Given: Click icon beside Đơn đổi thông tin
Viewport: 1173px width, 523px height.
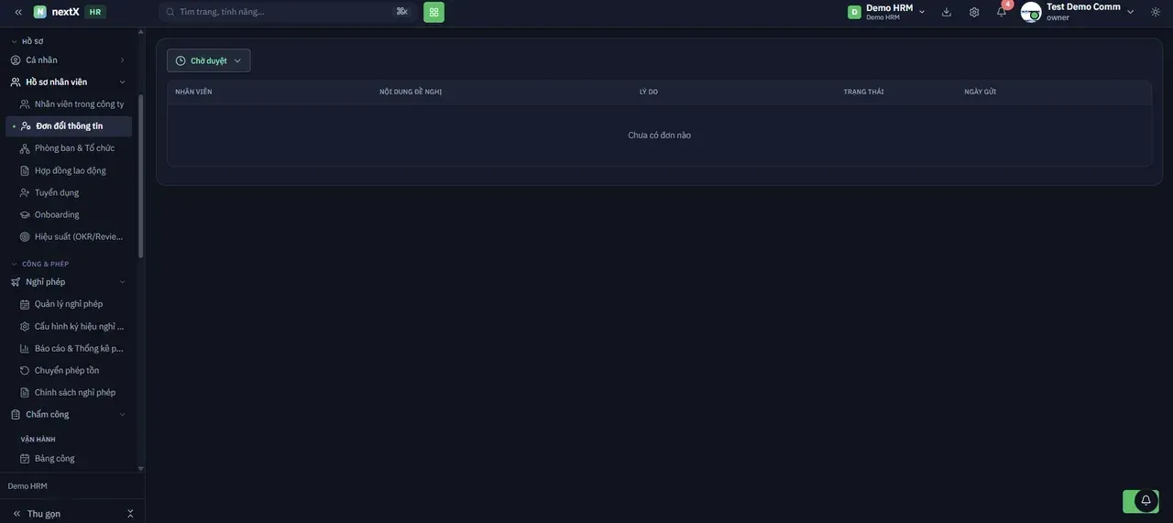Looking at the screenshot, I should [26, 125].
